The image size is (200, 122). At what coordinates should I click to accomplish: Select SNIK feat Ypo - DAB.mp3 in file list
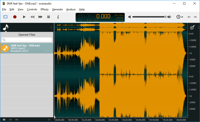click(27, 48)
